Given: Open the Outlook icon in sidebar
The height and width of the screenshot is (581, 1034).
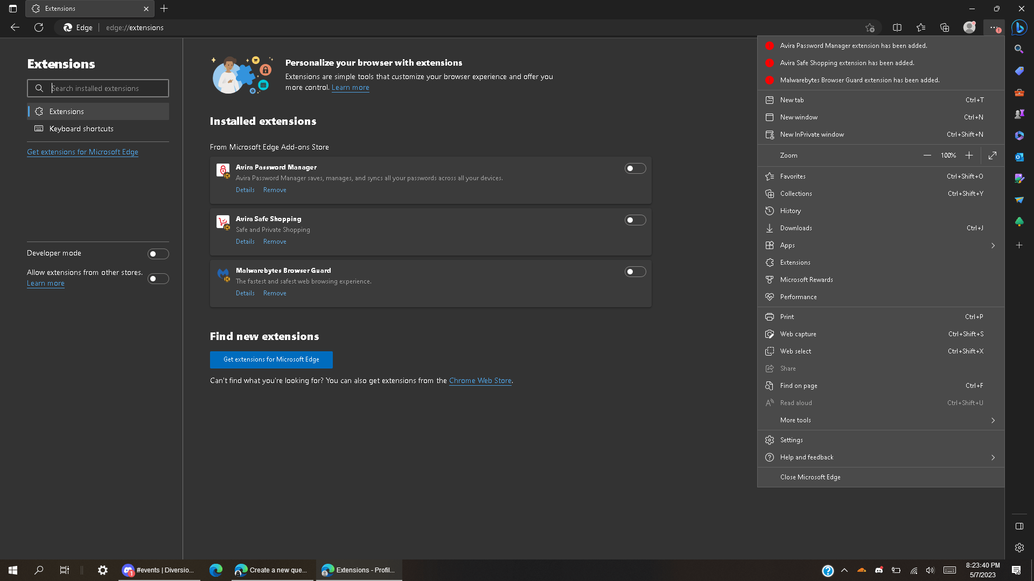Looking at the screenshot, I should tap(1019, 157).
